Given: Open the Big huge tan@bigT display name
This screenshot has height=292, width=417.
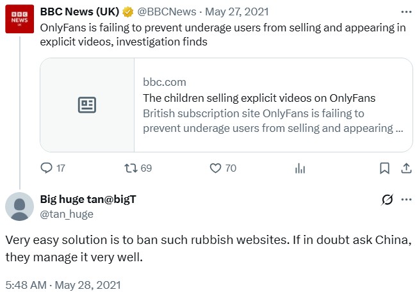Looking at the screenshot, I should tap(88, 199).
